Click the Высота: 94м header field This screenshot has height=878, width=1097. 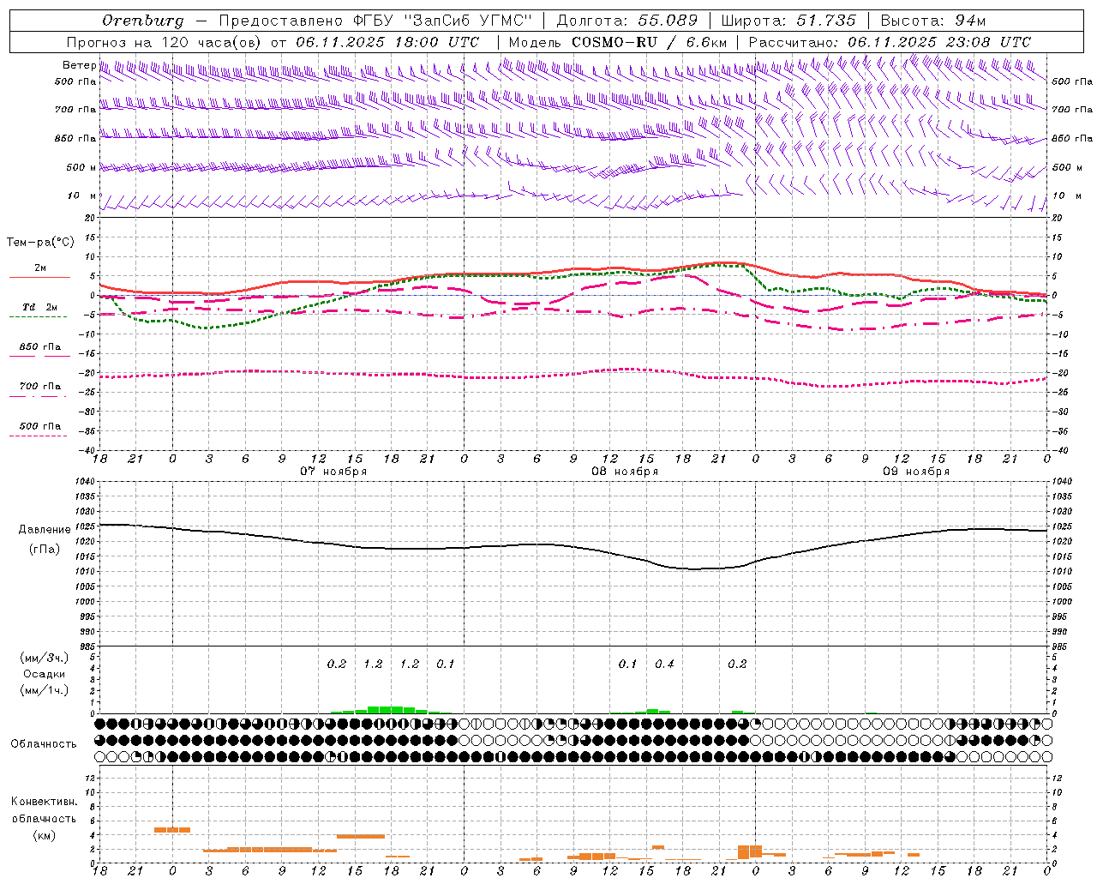(934, 21)
